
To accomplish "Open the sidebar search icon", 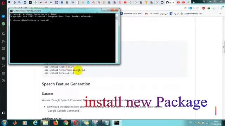I will point(3,34).
